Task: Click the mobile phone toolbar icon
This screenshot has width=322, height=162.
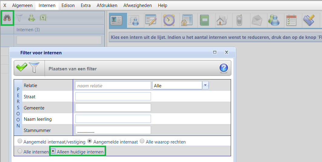Action: click(239, 21)
